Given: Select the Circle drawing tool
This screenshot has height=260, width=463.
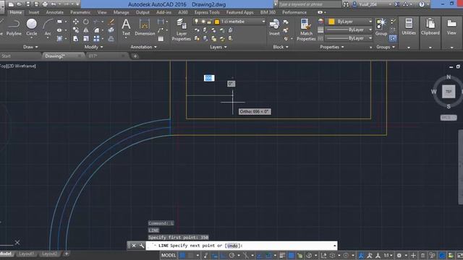Looking at the screenshot, I should click(x=32, y=27).
